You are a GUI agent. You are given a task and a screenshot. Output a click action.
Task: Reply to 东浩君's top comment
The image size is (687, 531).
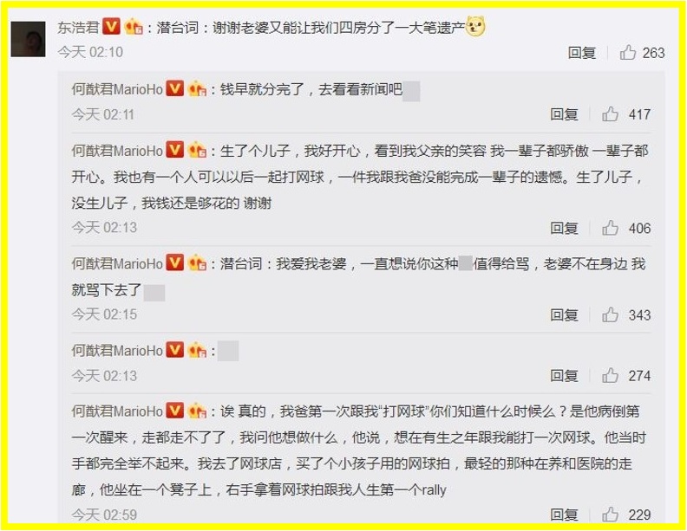coord(581,53)
